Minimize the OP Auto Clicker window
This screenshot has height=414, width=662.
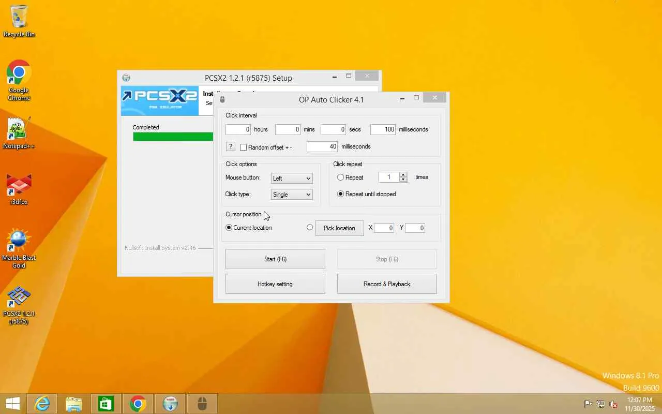pos(402,98)
